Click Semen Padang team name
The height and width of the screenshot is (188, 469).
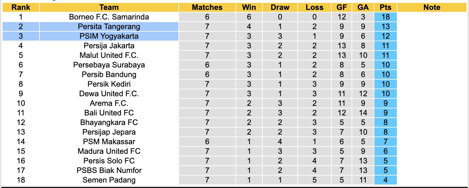109,180
